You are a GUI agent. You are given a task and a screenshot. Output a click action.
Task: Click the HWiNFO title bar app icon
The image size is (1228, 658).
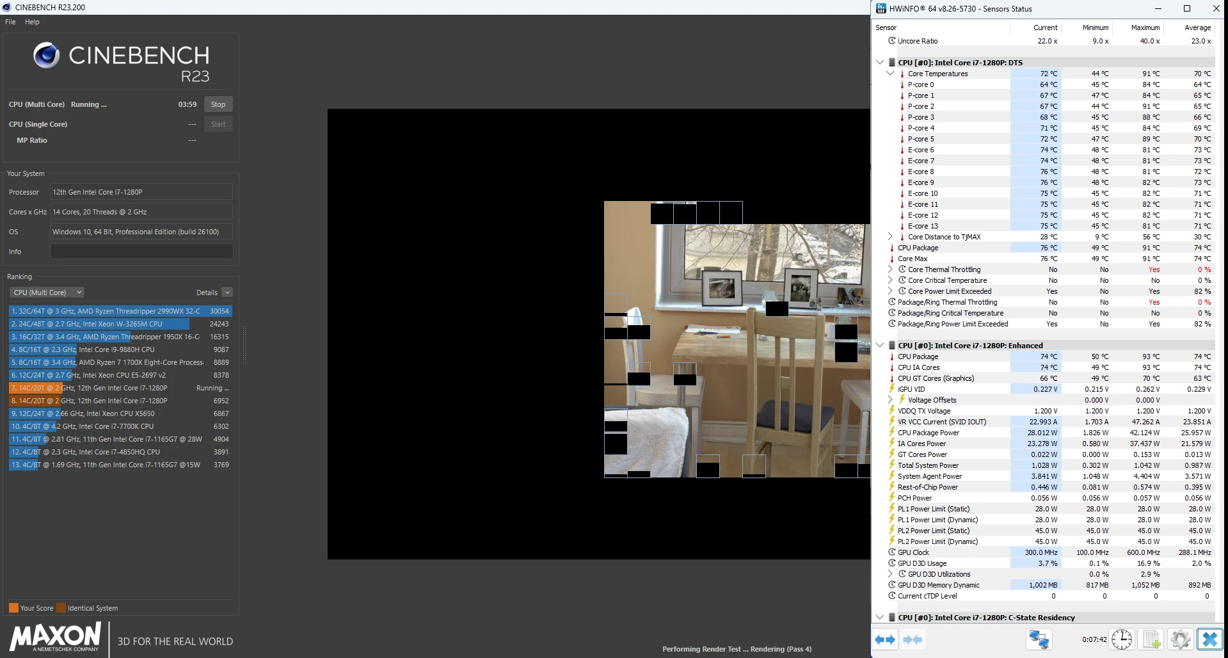pyautogui.click(x=881, y=8)
